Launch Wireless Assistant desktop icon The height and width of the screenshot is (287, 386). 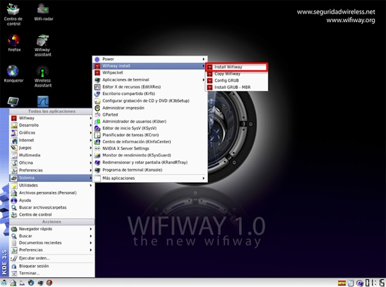point(43,76)
